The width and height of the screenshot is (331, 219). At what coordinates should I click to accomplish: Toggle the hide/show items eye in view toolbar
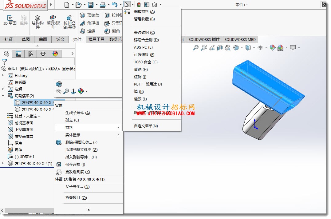[x=260, y=48]
